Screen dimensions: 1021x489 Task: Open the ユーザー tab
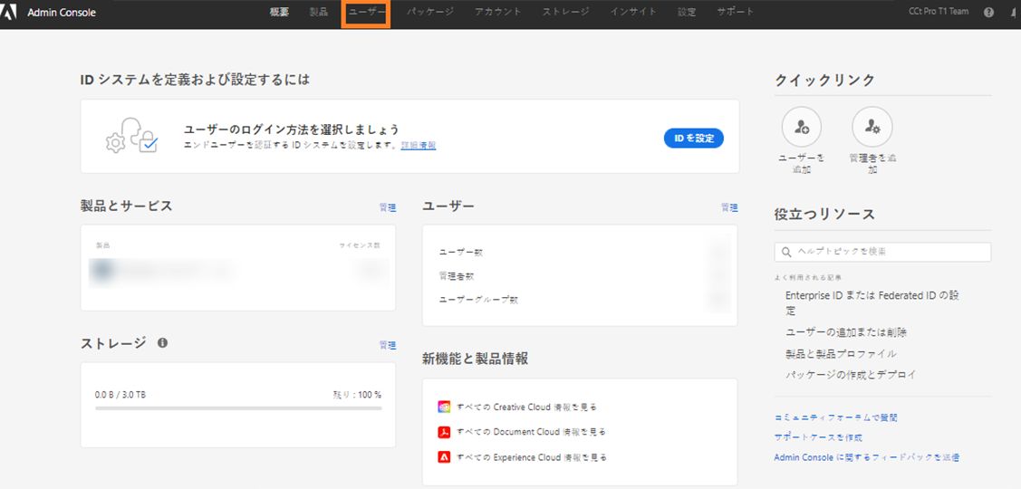click(x=367, y=12)
